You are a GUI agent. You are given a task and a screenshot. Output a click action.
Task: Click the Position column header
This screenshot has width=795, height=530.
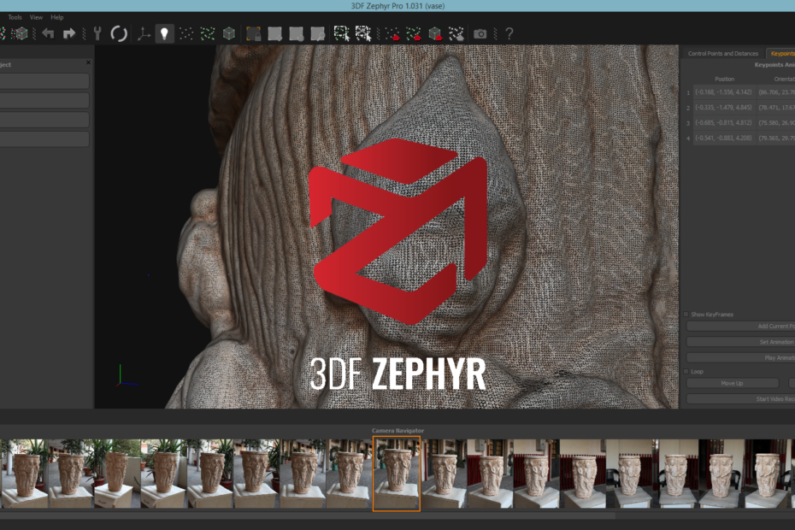click(725, 79)
